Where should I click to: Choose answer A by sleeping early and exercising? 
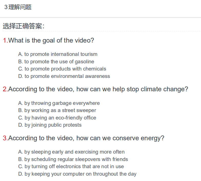71,152
